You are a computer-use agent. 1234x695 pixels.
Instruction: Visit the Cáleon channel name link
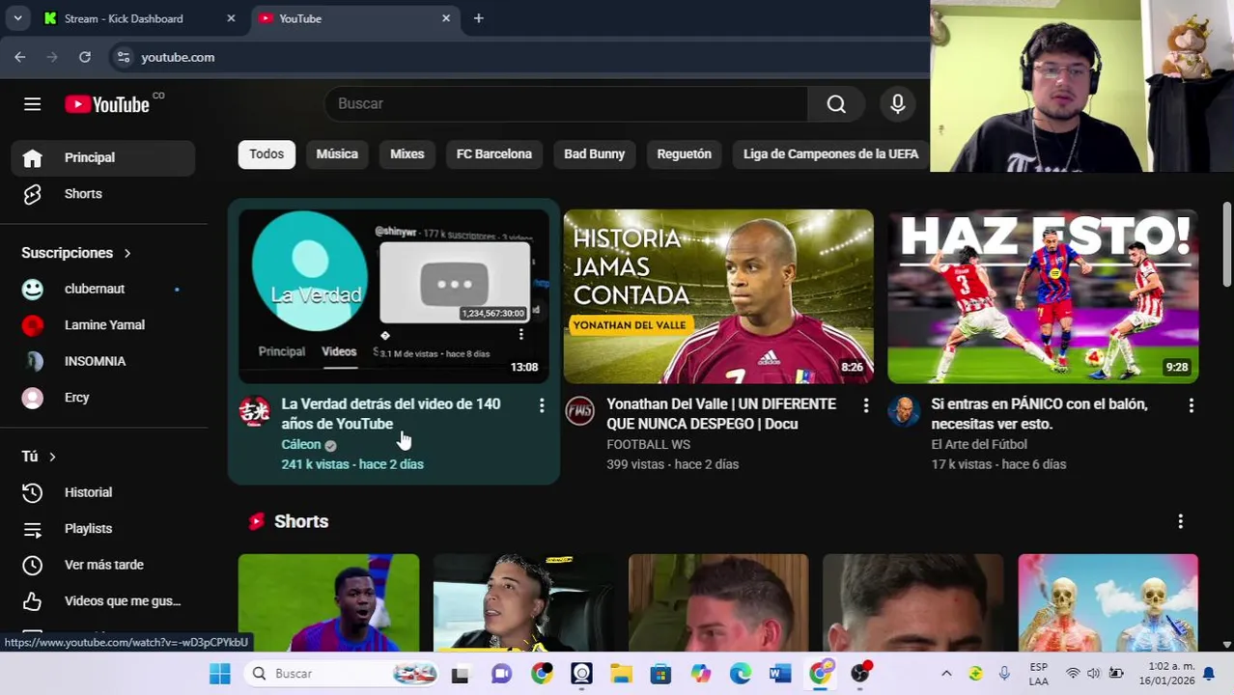(x=301, y=445)
